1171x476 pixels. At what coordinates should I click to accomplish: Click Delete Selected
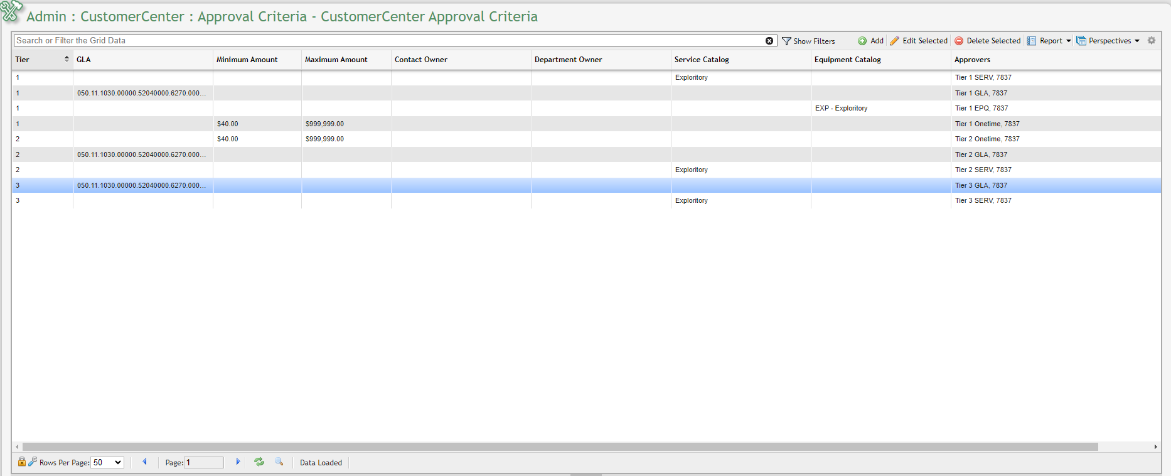pyautogui.click(x=988, y=41)
